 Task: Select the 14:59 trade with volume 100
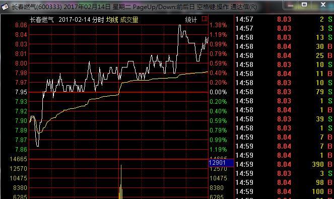tap(284, 191)
